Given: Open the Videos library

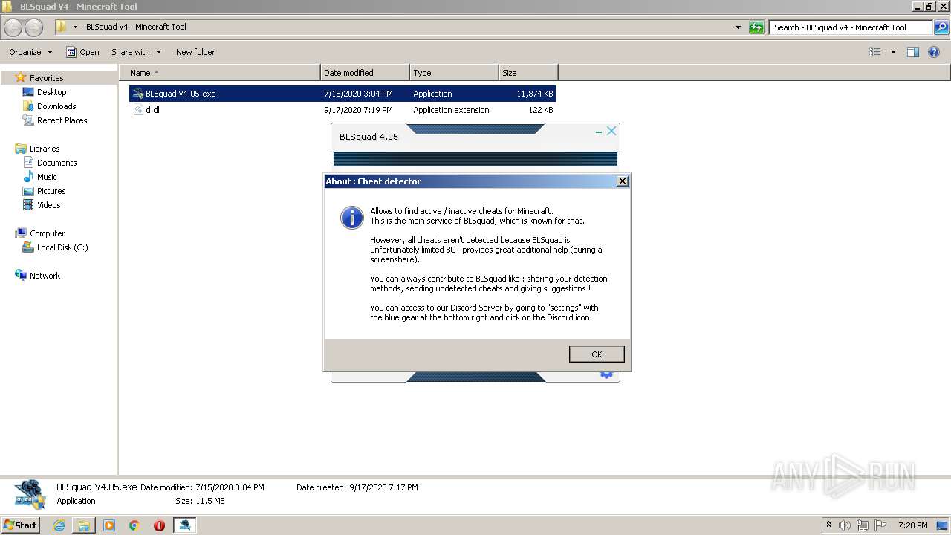Looking at the screenshot, I should pos(49,205).
